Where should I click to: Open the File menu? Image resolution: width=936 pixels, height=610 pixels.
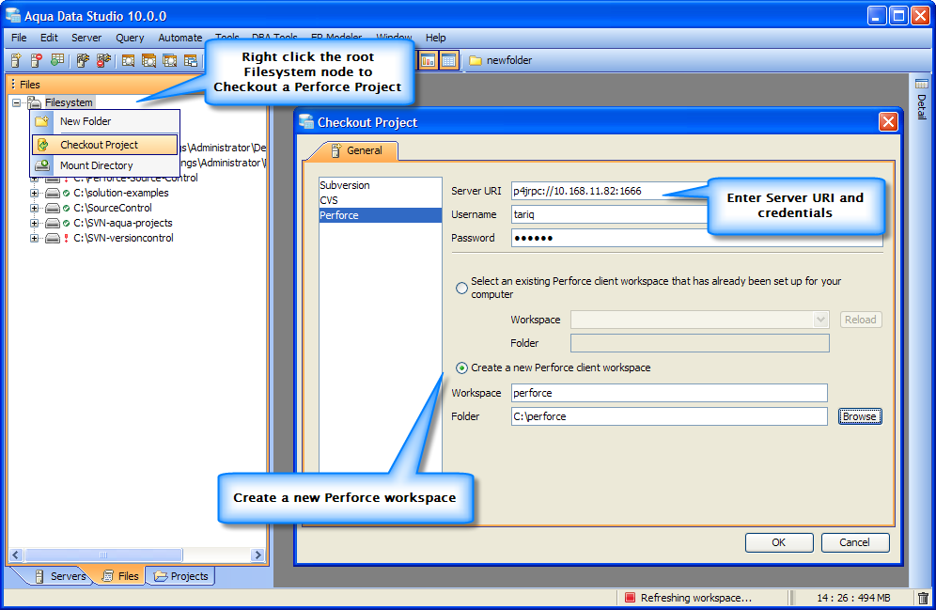pyautogui.click(x=19, y=38)
